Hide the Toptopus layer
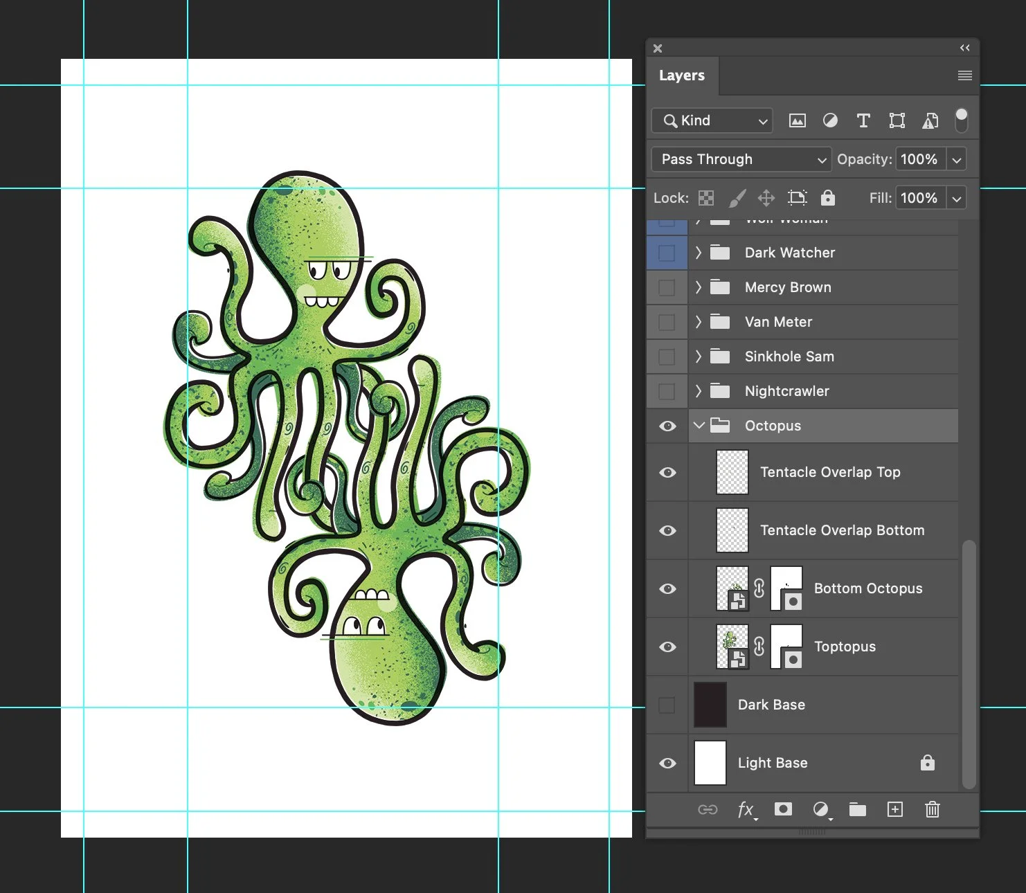The image size is (1026, 893). (667, 647)
